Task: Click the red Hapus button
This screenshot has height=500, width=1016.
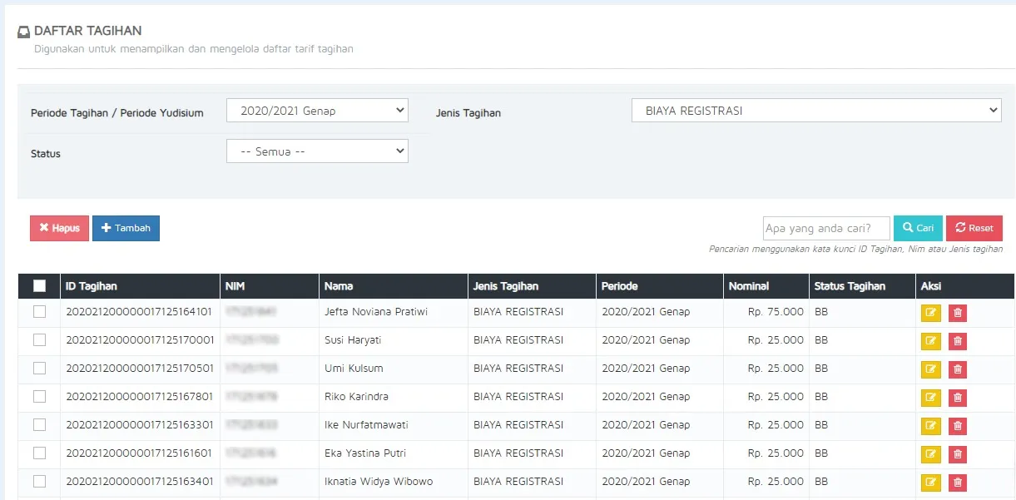Action: click(x=59, y=228)
